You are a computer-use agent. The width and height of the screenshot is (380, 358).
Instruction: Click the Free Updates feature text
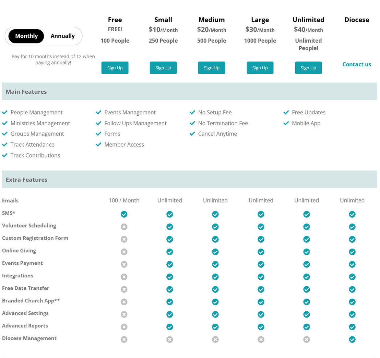(309, 113)
